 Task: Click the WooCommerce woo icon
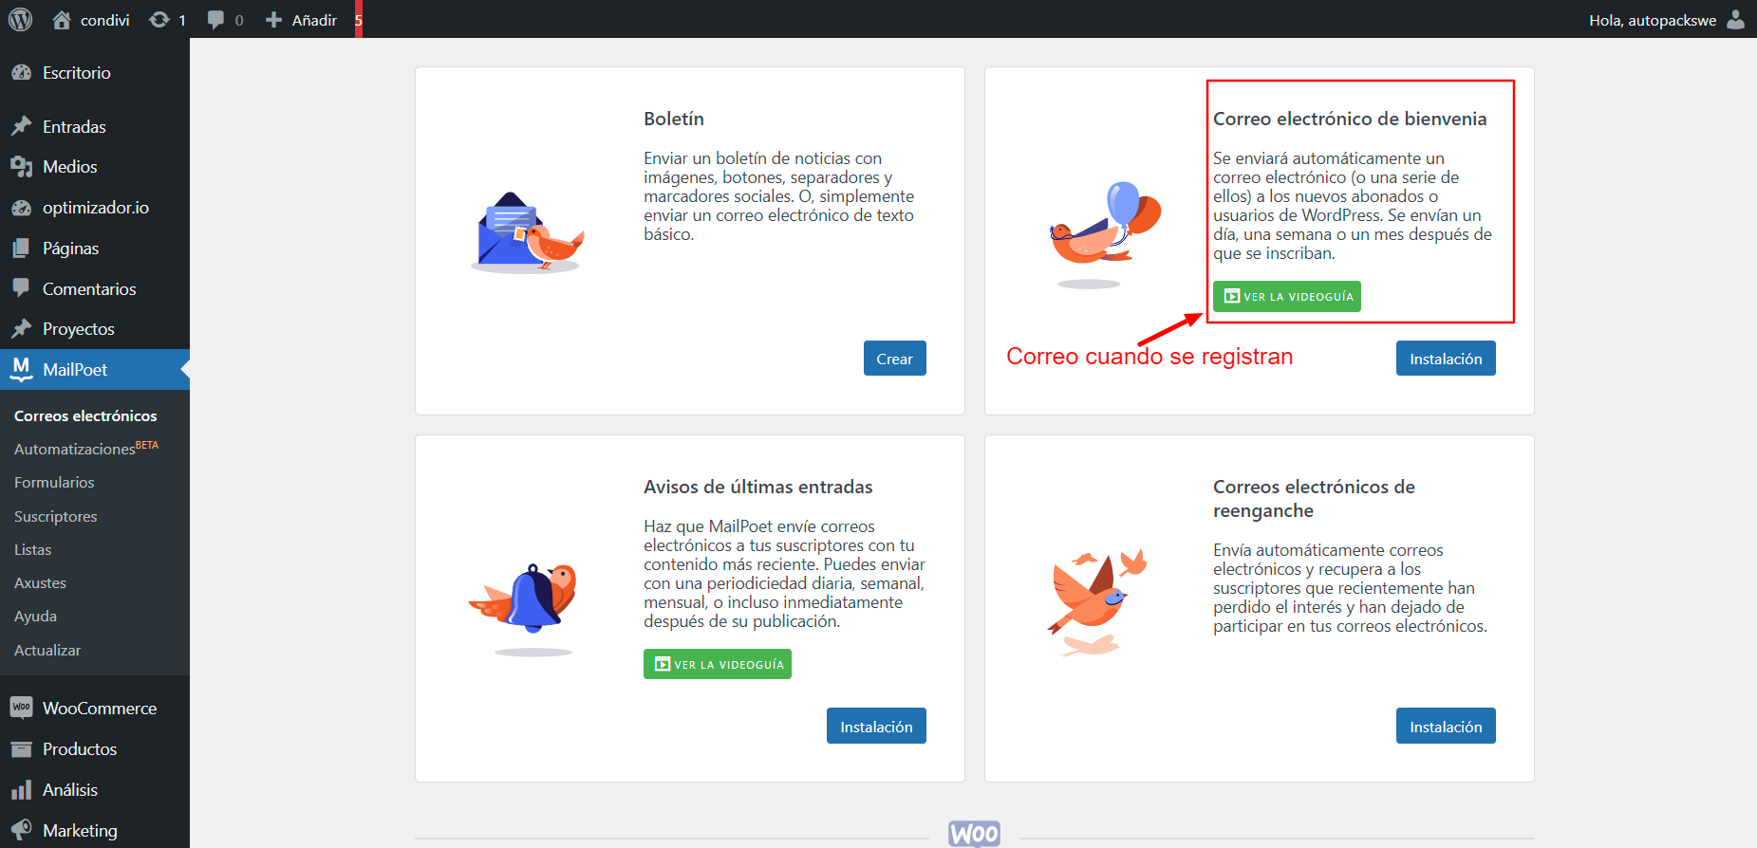pos(21,708)
